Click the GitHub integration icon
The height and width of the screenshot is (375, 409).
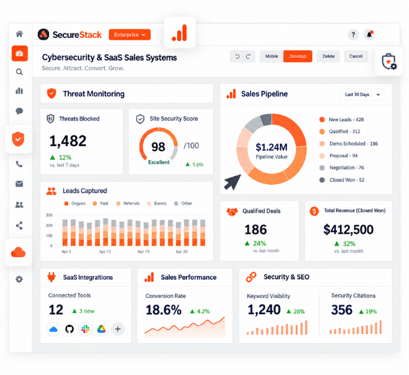(70, 330)
